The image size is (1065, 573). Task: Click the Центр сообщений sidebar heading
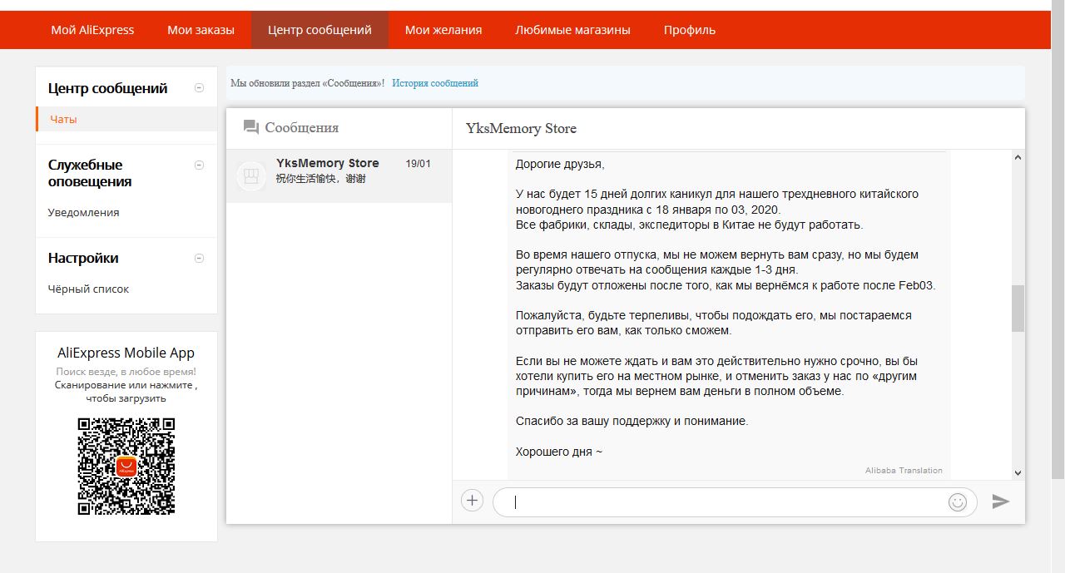pyautogui.click(x=107, y=88)
